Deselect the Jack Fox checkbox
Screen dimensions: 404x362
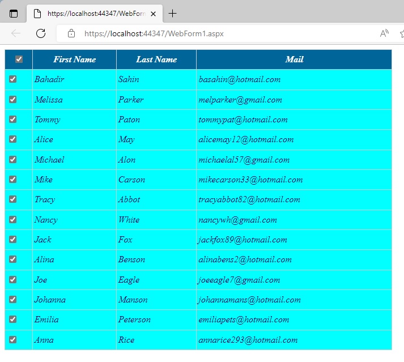coord(12,240)
